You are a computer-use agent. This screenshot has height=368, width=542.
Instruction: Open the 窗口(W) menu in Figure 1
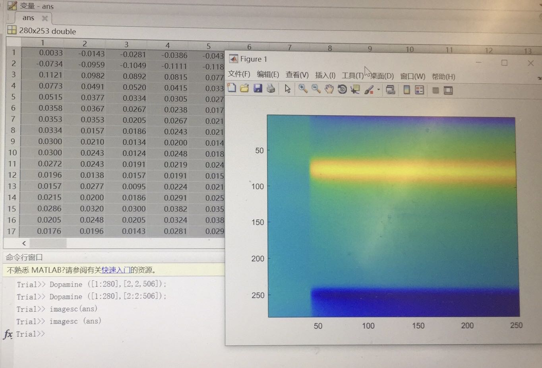[x=412, y=76]
